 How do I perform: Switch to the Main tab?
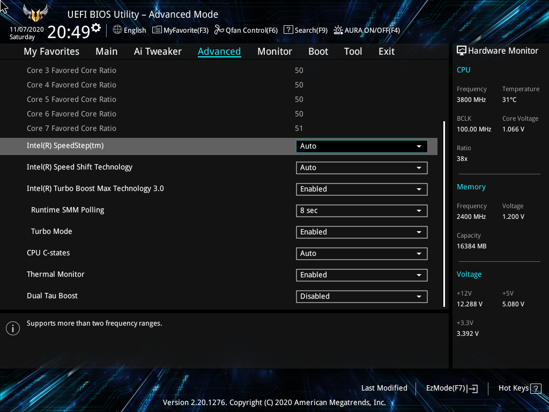point(107,51)
